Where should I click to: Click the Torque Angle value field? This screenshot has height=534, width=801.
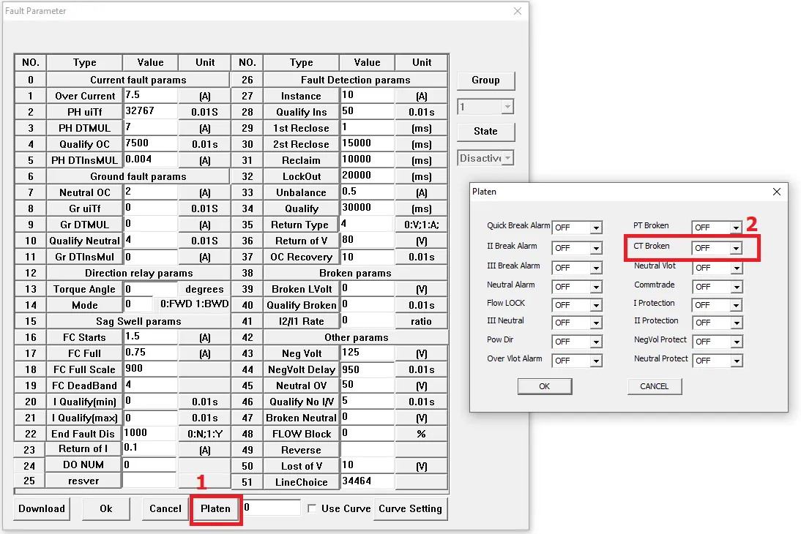[151, 289]
